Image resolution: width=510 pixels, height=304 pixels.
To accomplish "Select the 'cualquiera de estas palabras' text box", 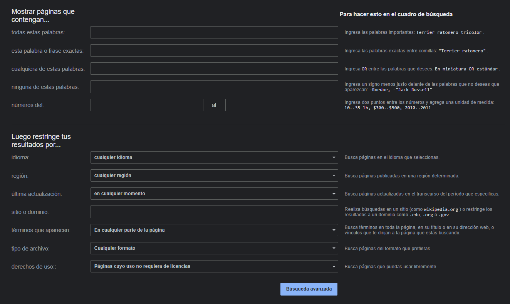I will 214,68.
